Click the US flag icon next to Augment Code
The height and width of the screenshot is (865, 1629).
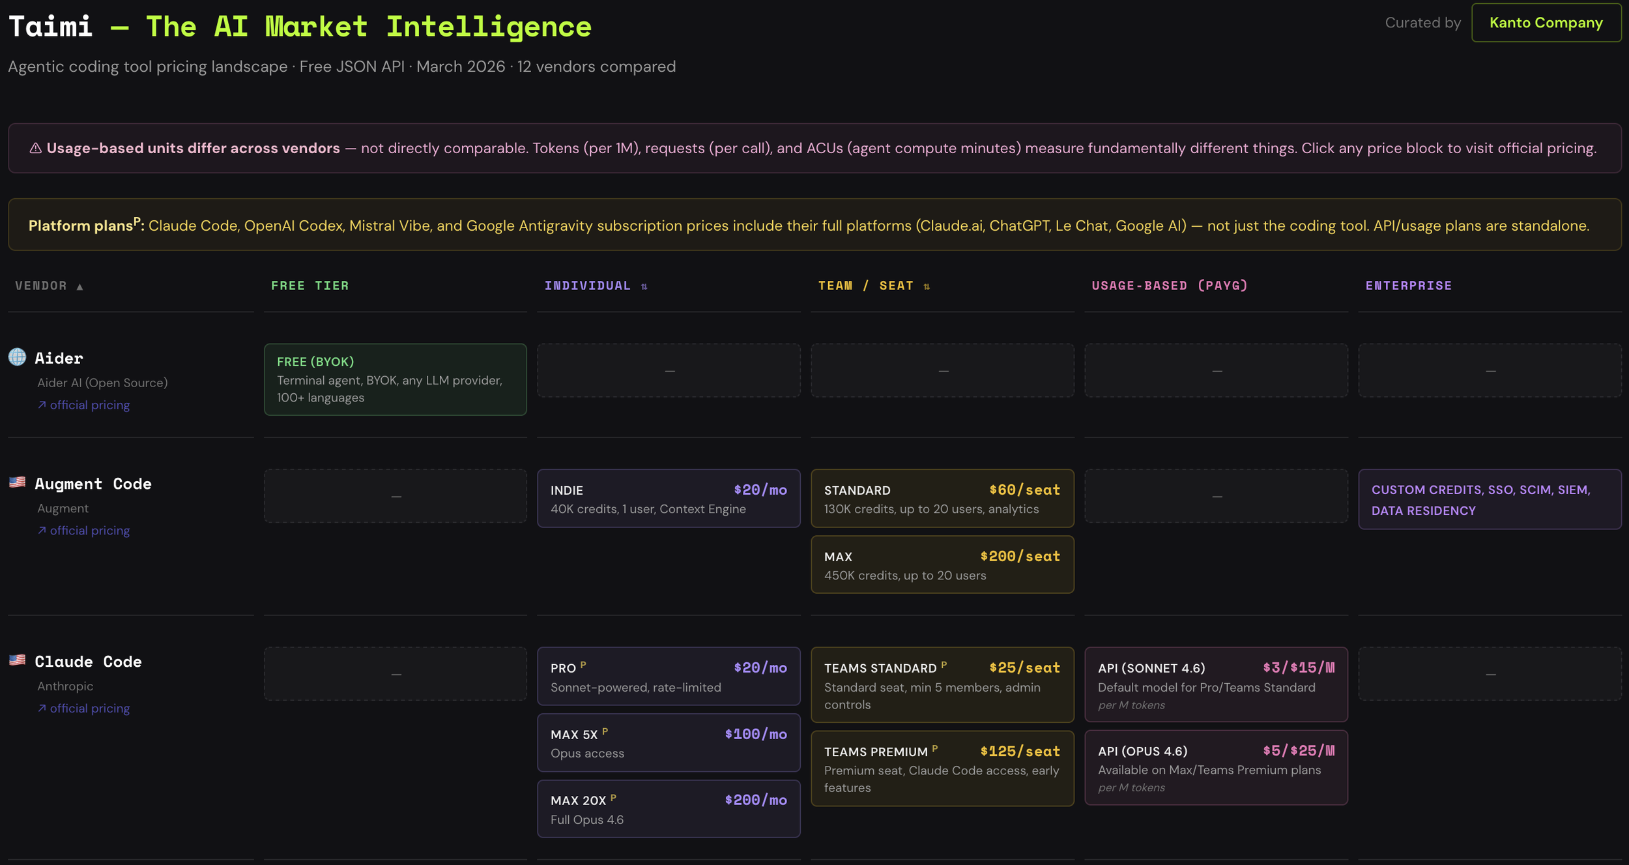pos(18,482)
